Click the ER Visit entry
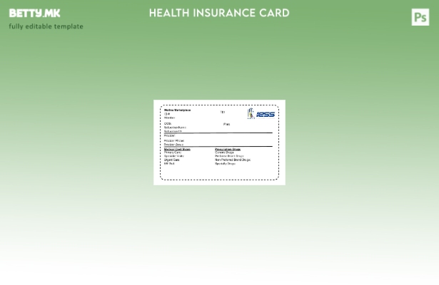Viewport: 439px width, 285px height. click(169, 163)
